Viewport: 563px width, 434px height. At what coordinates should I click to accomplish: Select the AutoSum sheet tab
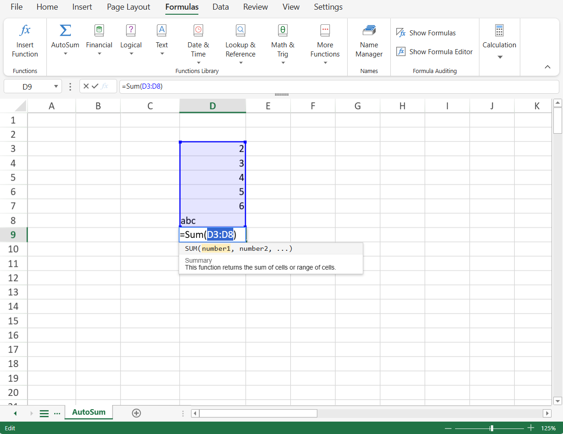[x=89, y=412]
